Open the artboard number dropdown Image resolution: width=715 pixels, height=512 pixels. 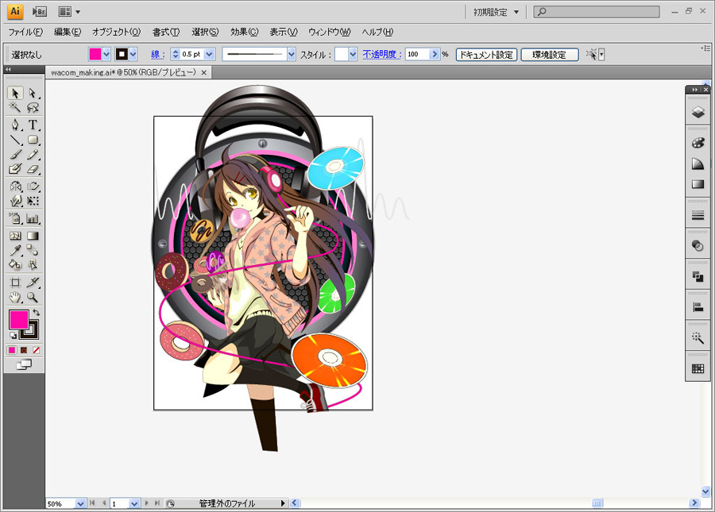click(x=134, y=503)
